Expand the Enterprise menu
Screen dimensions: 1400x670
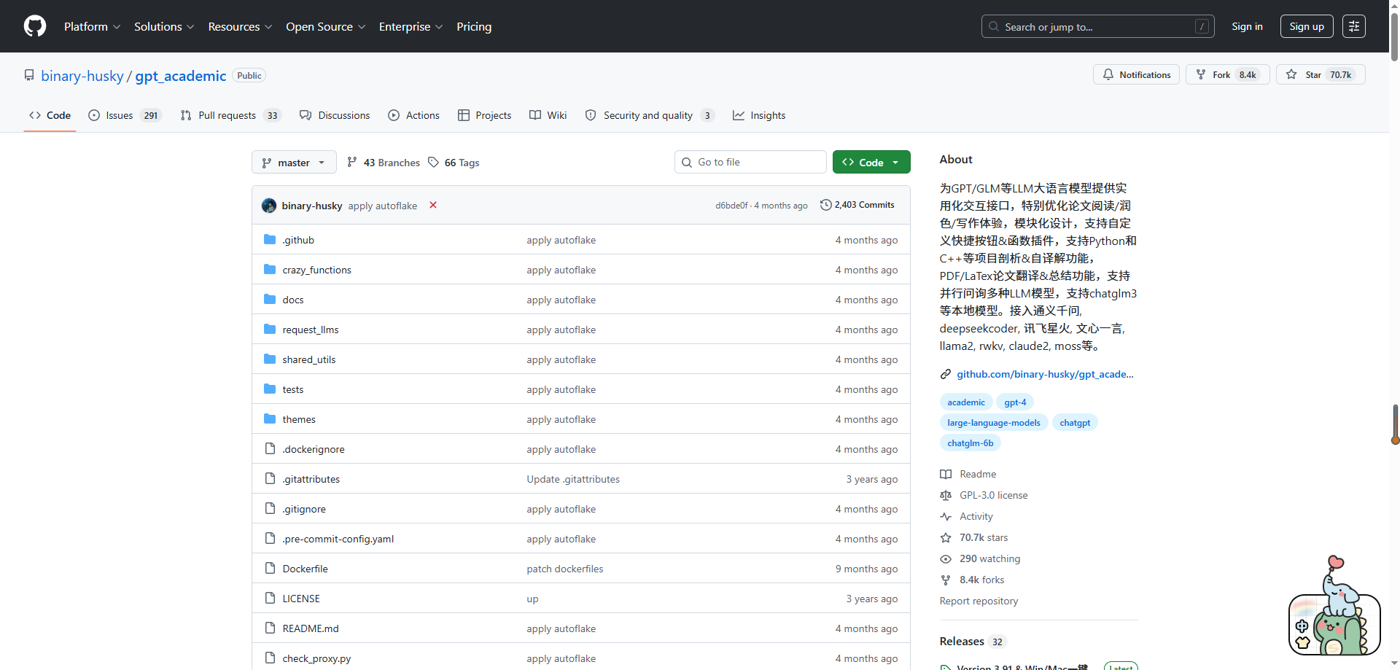coord(411,26)
